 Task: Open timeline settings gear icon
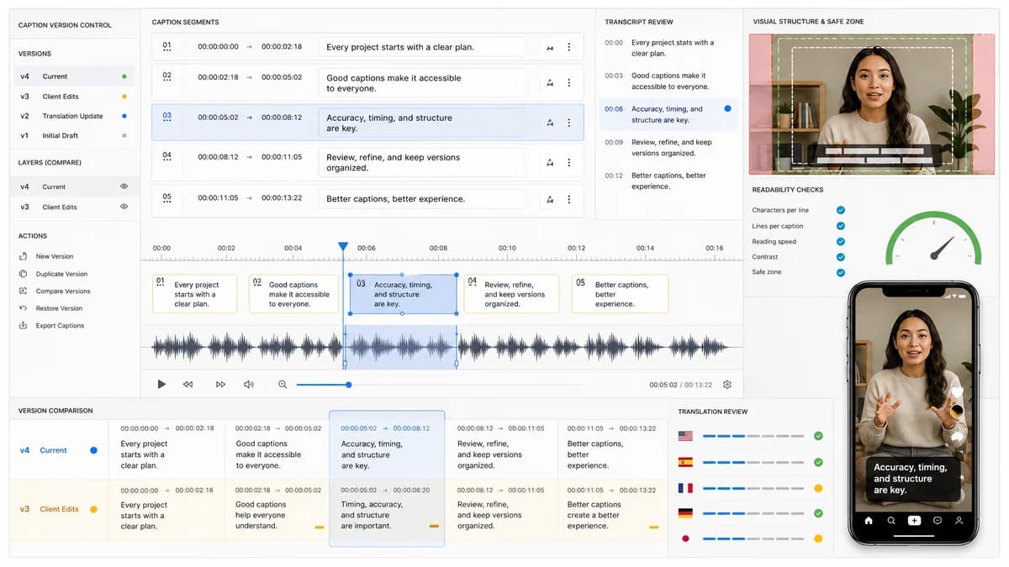coord(727,385)
